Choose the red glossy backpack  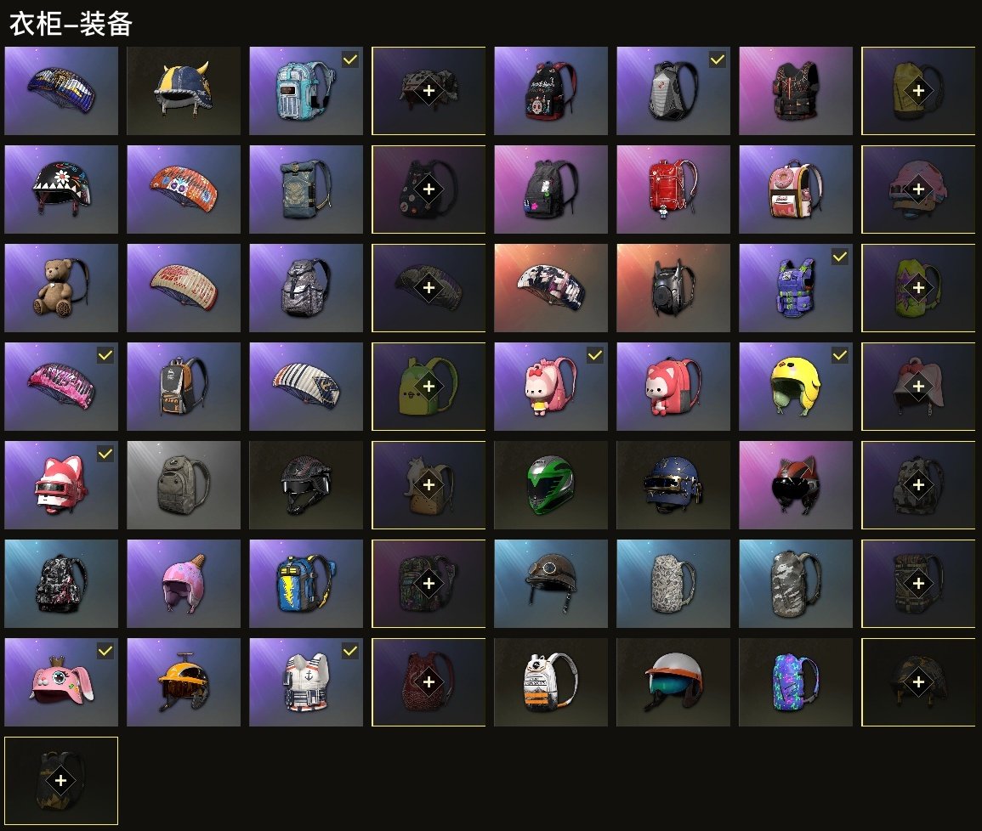tap(673, 189)
